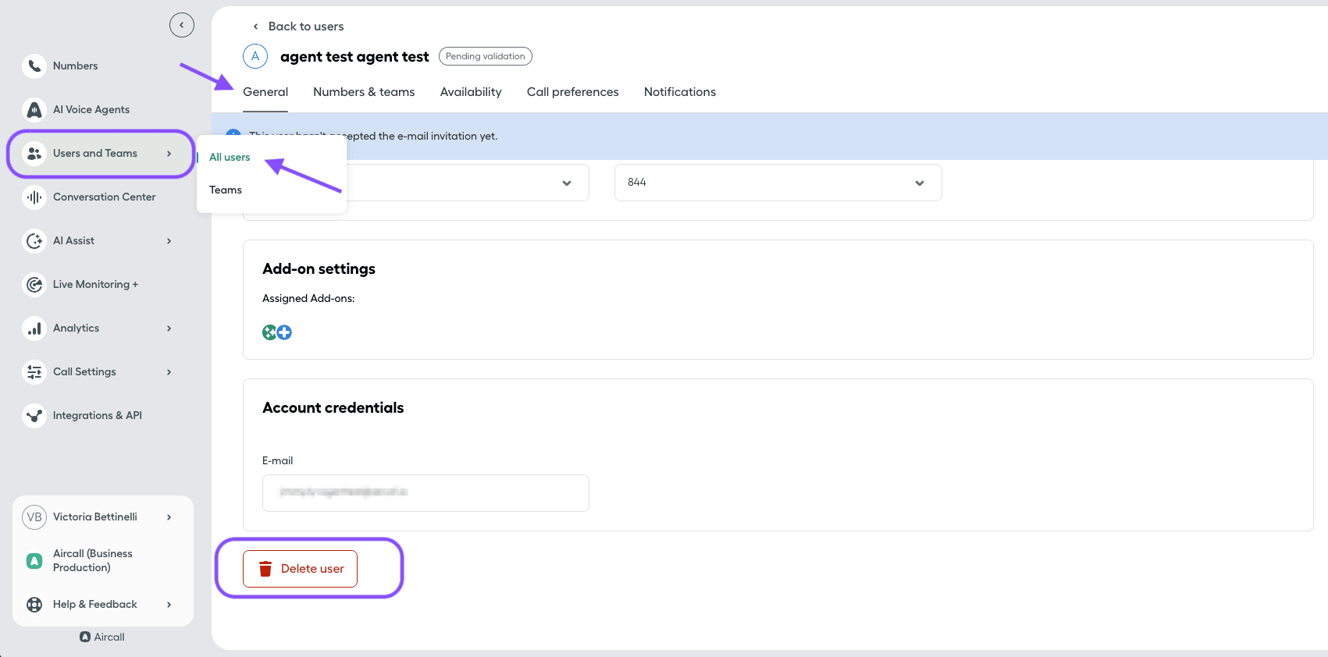1328x657 pixels.
Task: Open Numbers phone icon in sidebar
Action: 34,66
